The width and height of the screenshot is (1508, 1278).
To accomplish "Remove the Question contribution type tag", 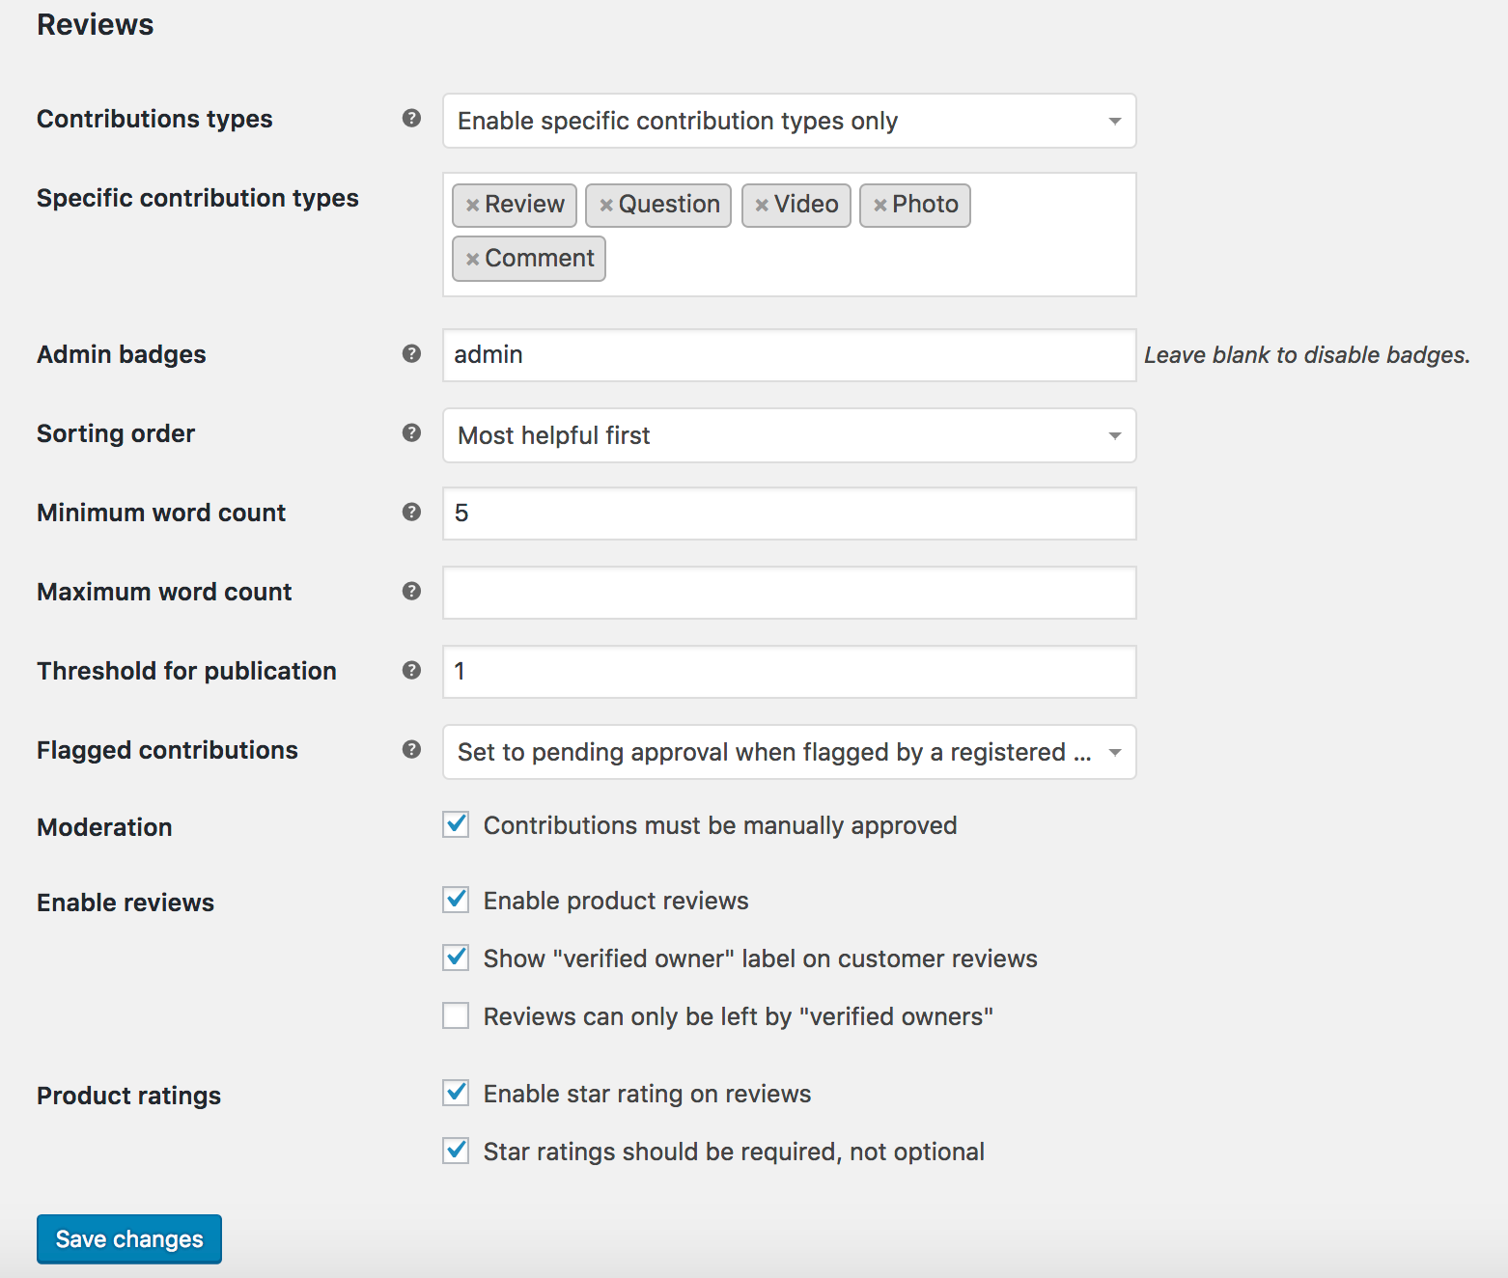I will pos(606,205).
